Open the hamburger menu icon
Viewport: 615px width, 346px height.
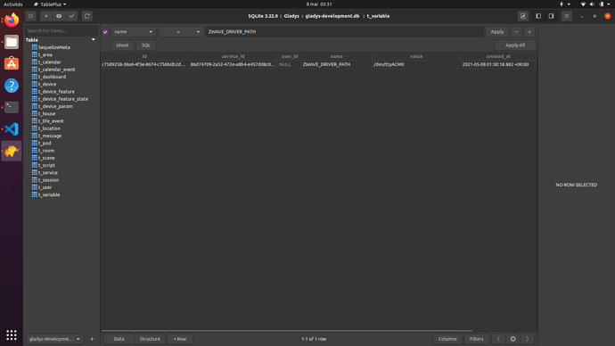click(566, 16)
